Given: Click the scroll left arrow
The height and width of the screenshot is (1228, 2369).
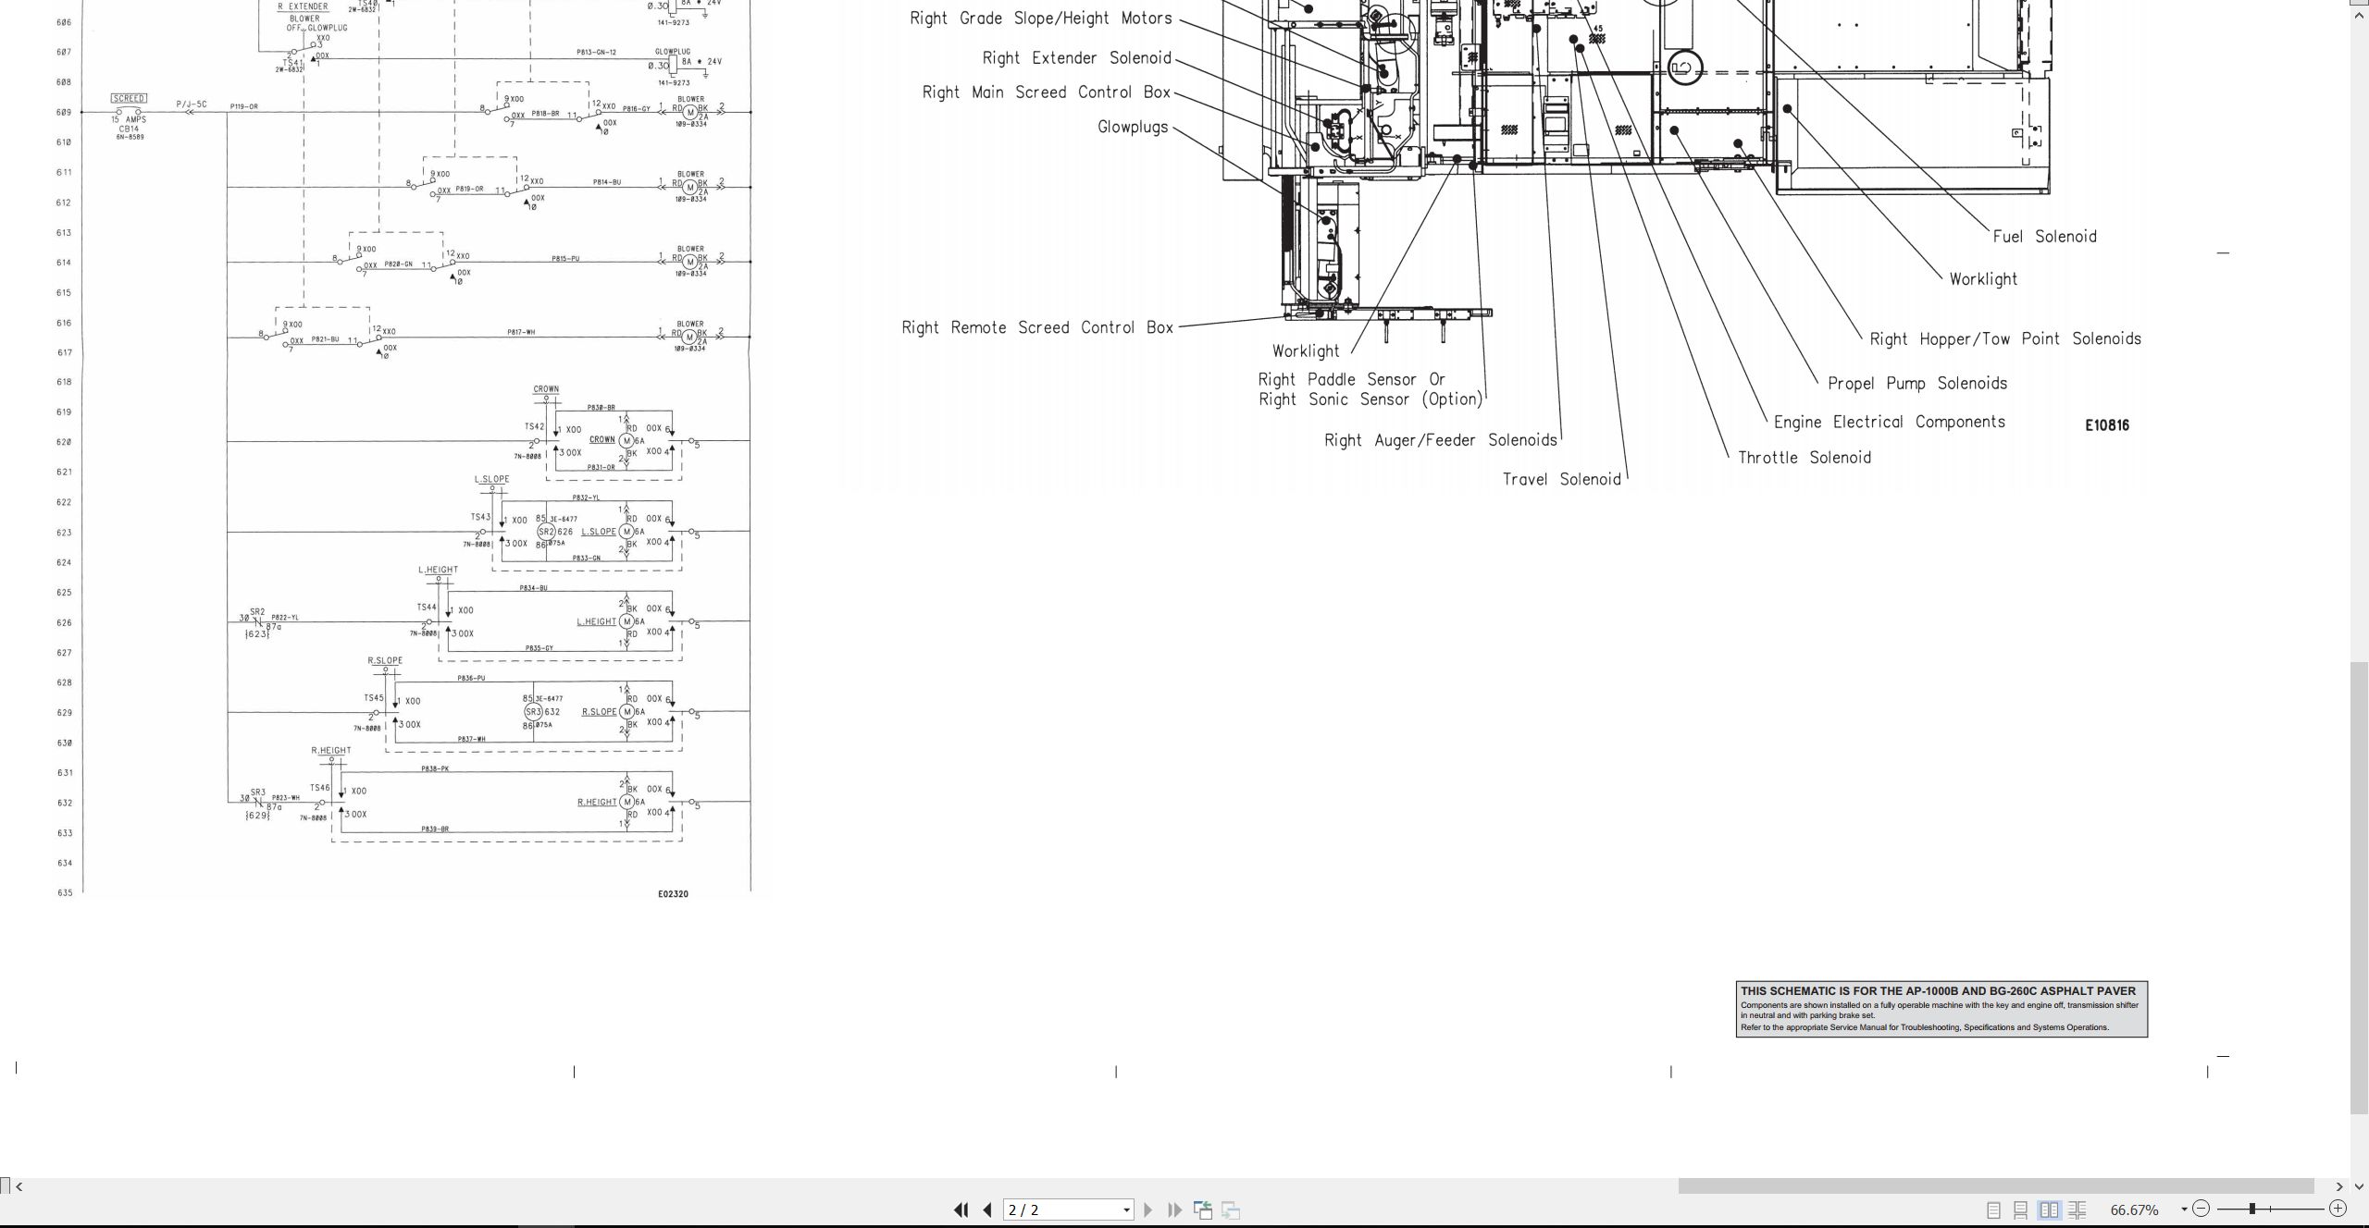Looking at the screenshot, I should 19,1186.
